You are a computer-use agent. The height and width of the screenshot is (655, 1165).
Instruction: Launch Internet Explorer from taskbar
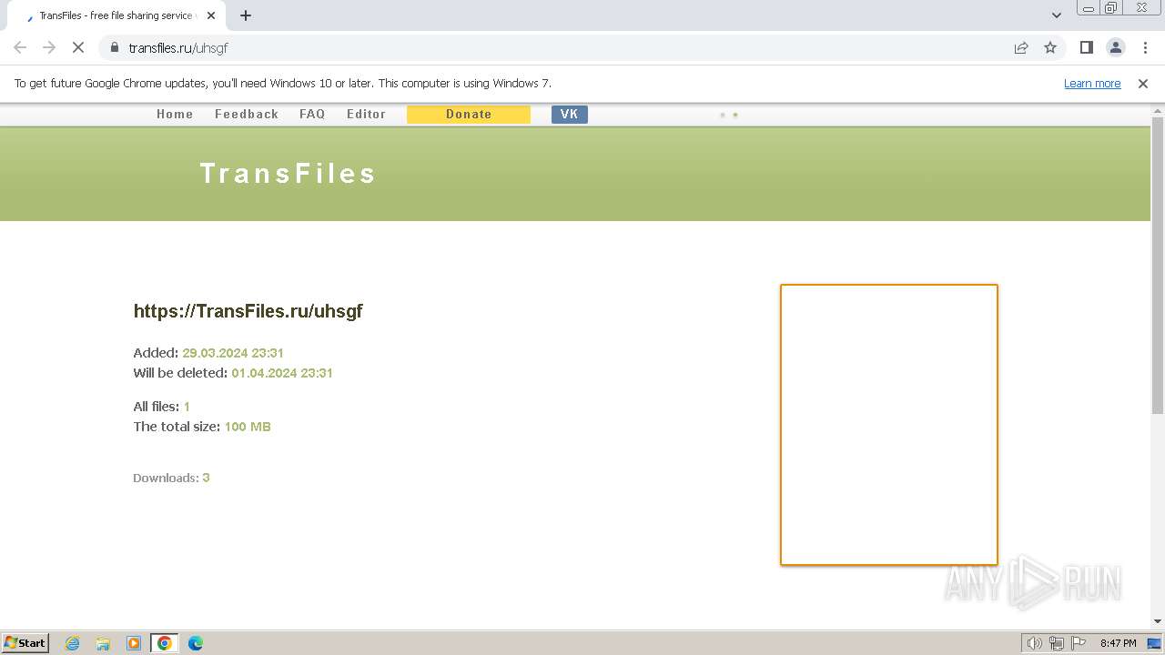[x=72, y=643]
